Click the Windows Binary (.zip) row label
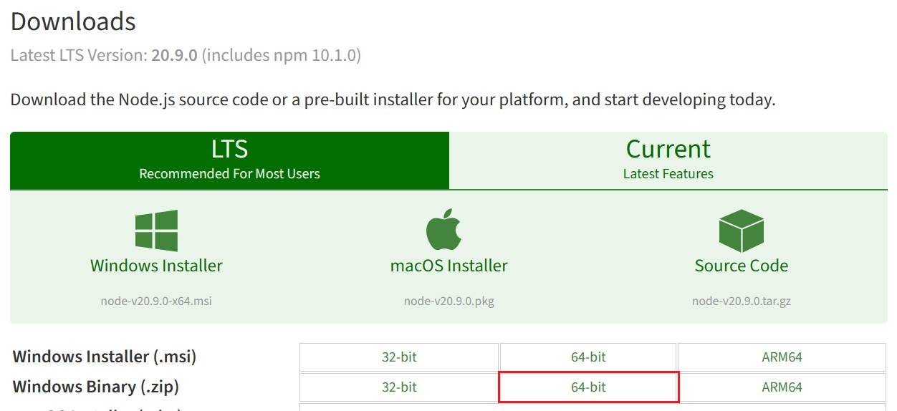This screenshot has height=411, width=897. [96, 387]
